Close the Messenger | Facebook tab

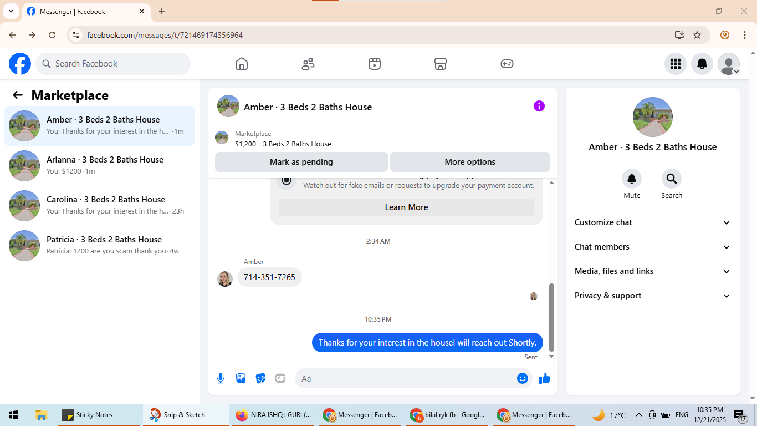point(142,11)
